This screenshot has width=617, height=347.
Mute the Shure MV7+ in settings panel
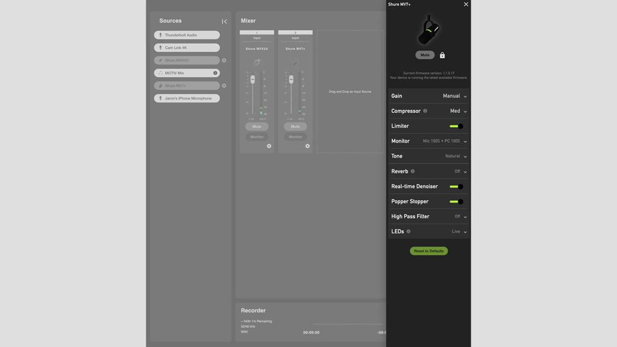(425, 55)
